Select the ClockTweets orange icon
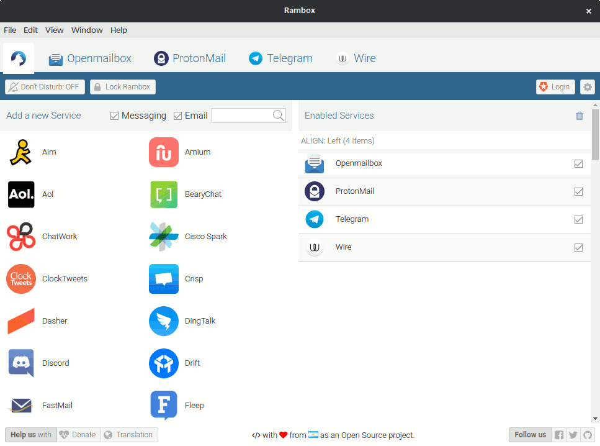The image size is (600, 446). [21, 279]
